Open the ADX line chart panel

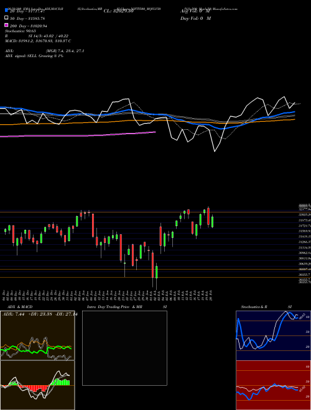coord(37,335)
